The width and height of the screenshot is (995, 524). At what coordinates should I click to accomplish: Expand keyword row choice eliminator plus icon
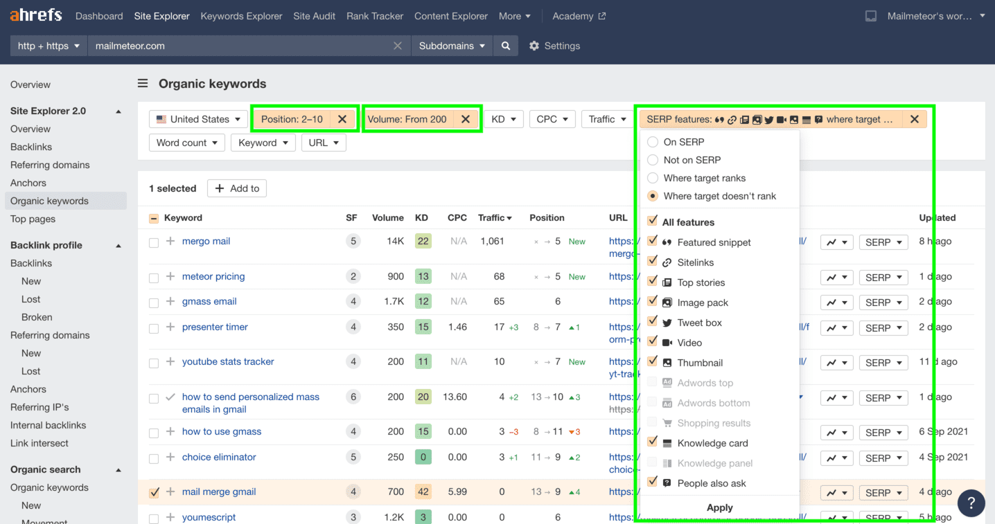[x=170, y=458]
